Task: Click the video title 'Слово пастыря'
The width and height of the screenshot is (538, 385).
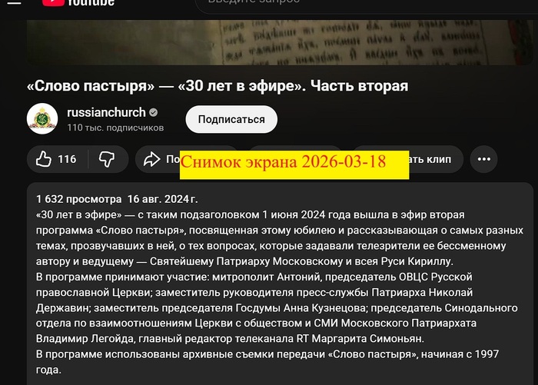Action: click(x=218, y=85)
